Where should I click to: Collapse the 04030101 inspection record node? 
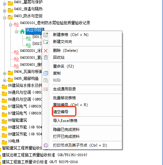coord(10,25)
